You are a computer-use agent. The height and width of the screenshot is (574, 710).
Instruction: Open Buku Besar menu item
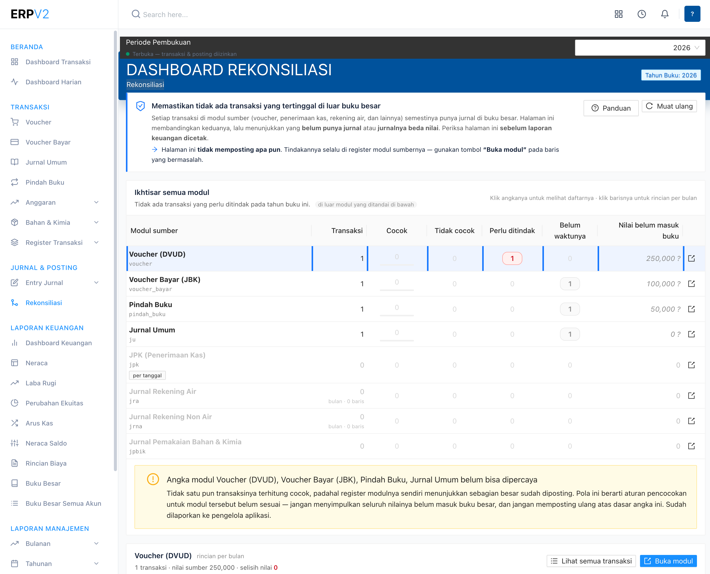pyautogui.click(x=43, y=483)
